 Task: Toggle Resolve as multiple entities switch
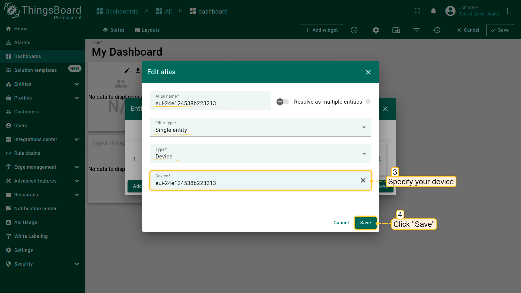click(282, 102)
